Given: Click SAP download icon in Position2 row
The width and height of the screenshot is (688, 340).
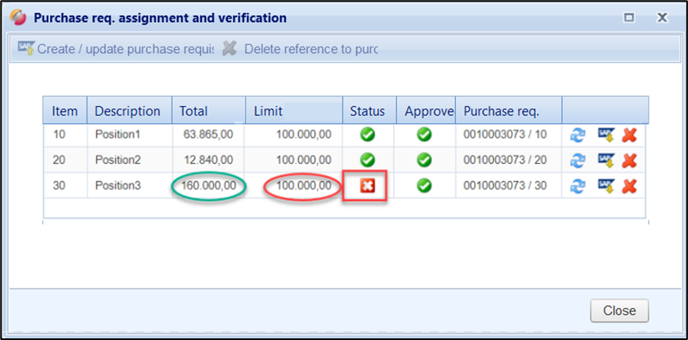Looking at the screenshot, I should point(606,161).
